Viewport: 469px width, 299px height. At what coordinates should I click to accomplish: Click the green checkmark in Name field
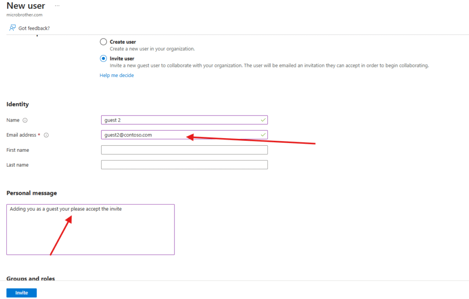tap(263, 120)
